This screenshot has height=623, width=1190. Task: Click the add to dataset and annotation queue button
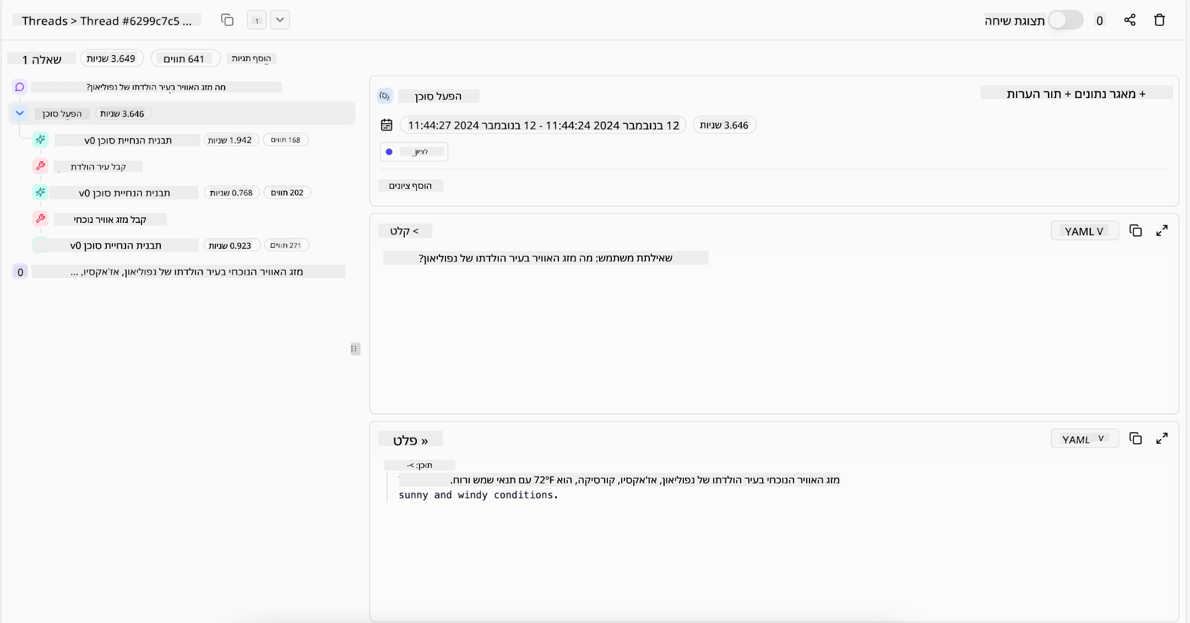coord(1076,94)
